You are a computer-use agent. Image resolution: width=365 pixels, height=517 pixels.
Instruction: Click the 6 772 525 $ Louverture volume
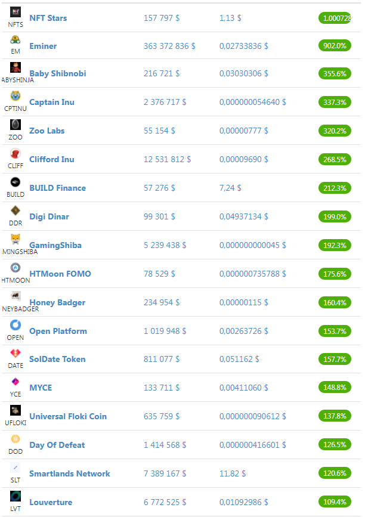tap(165, 503)
